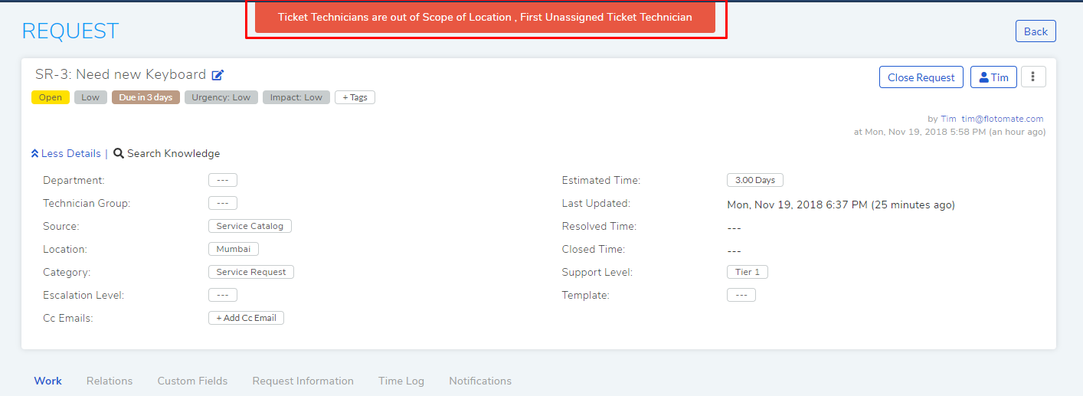Set the Department value field
The image size is (1083, 396).
tap(223, 180)
